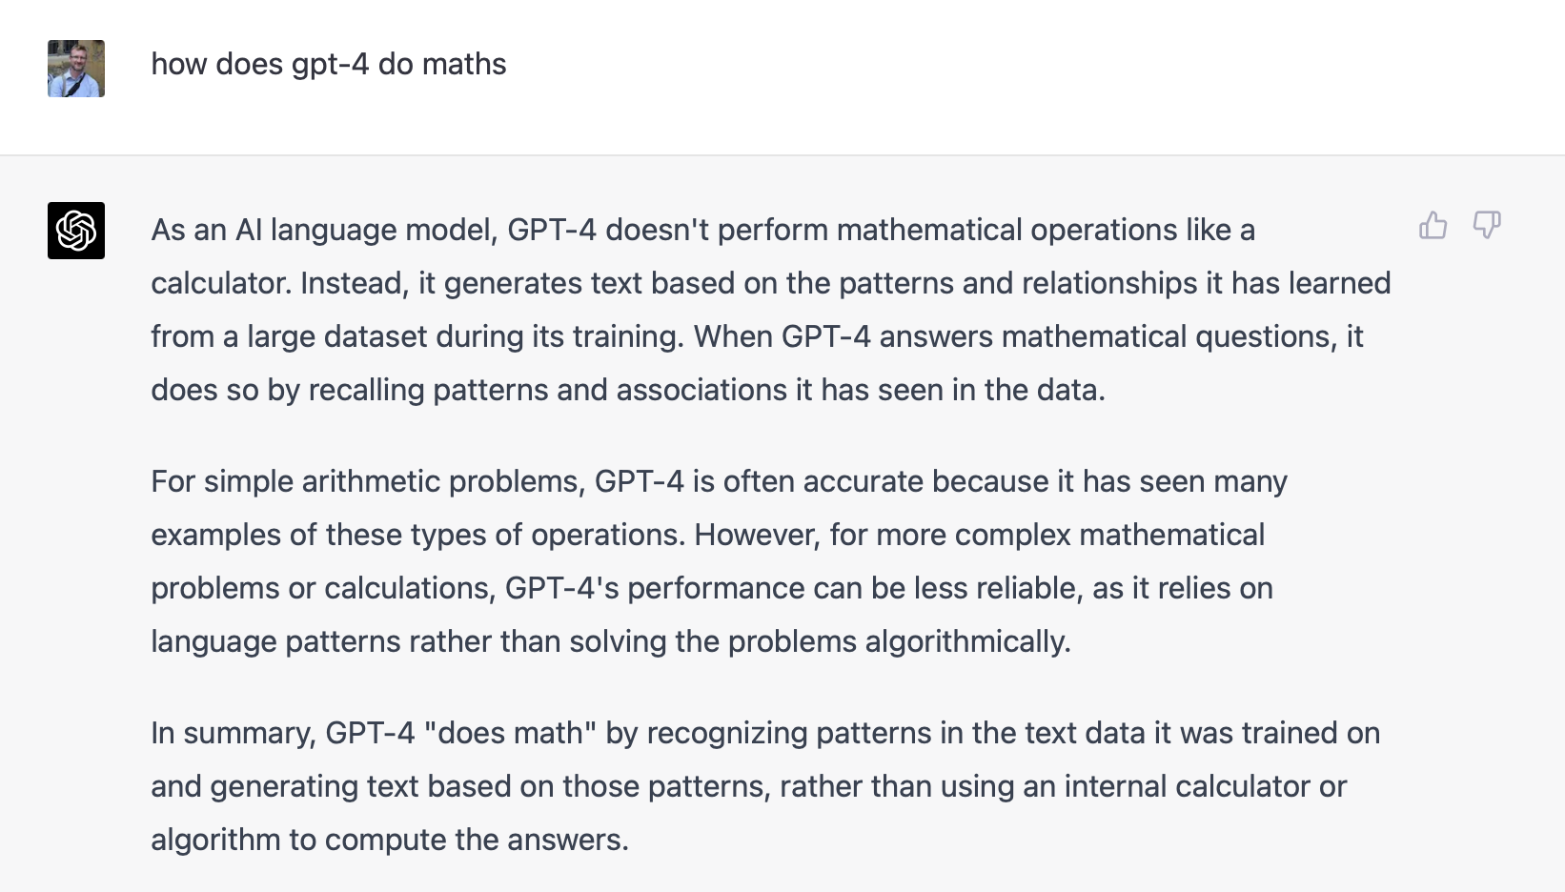Viewport: 1565px width, 892px height.
Task: Click the prompt "how does gpt-4 do maths"
Action: [329, 64]
